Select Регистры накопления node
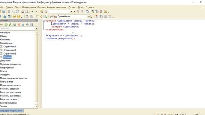This screenshot has height=115, width=205. 11,92
